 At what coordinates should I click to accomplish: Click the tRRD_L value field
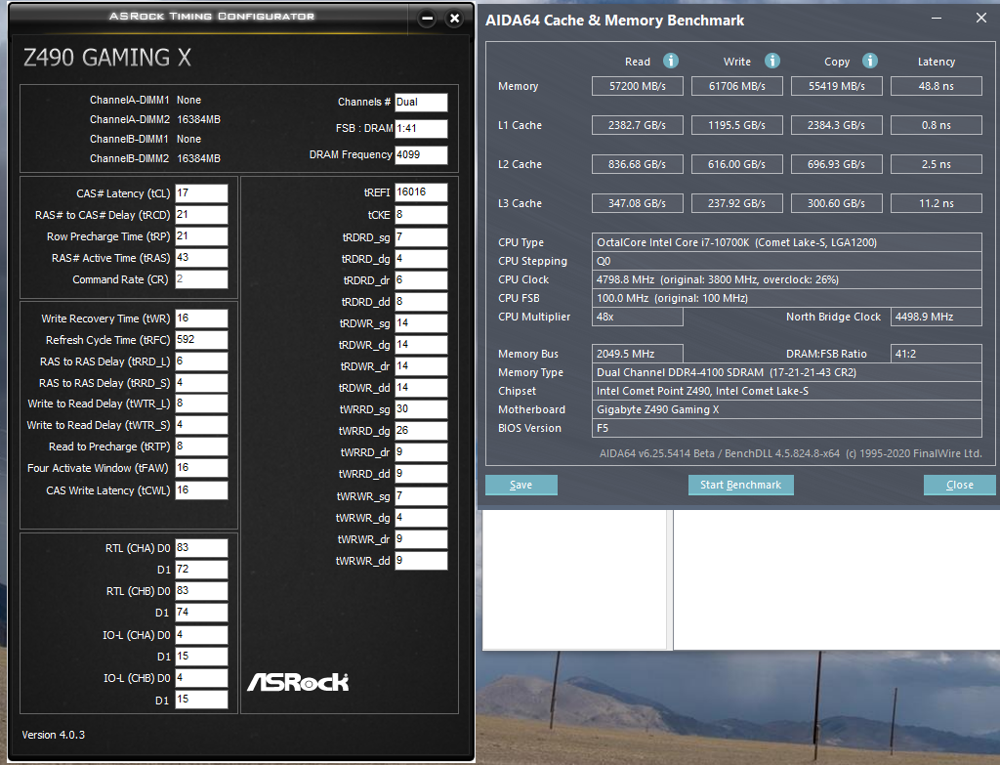coord(201,361)
